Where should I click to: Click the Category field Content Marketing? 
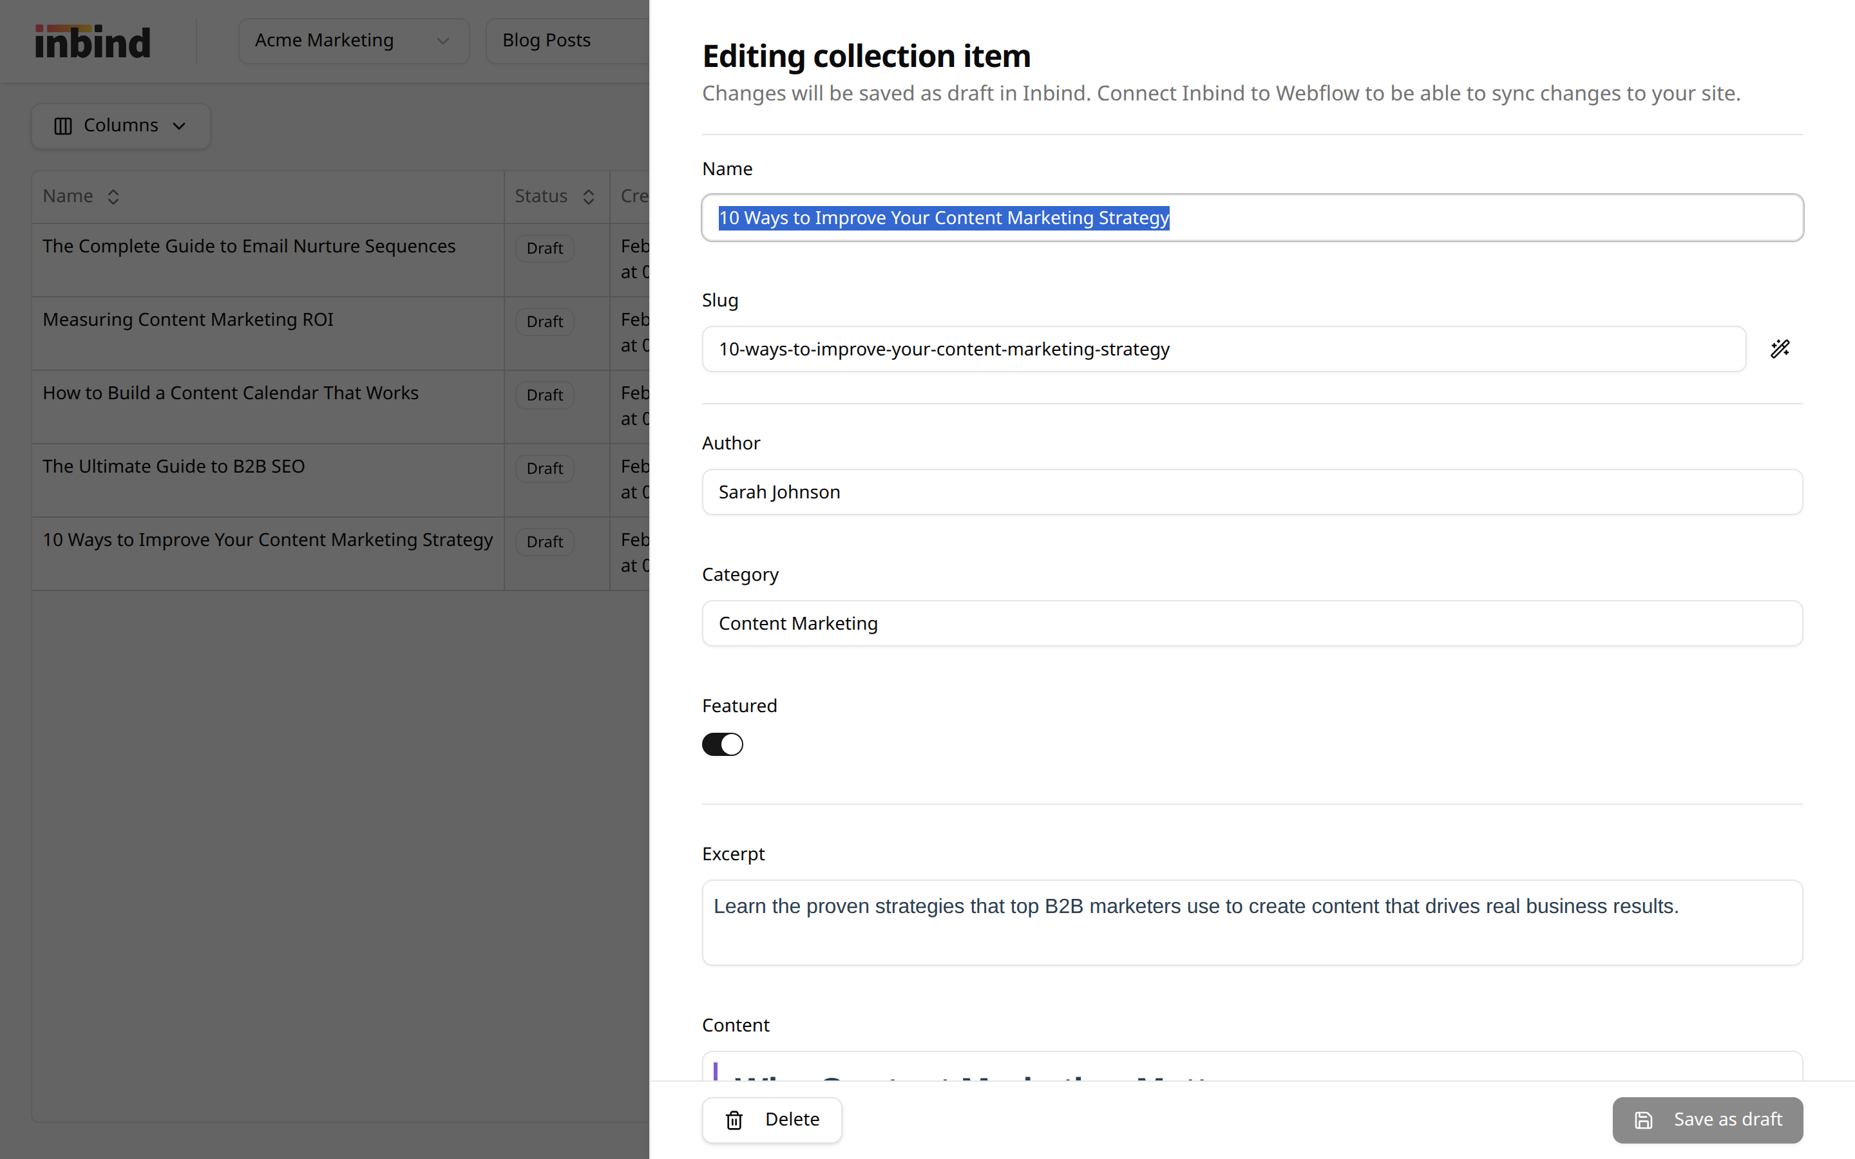(x=1251, y=623)
